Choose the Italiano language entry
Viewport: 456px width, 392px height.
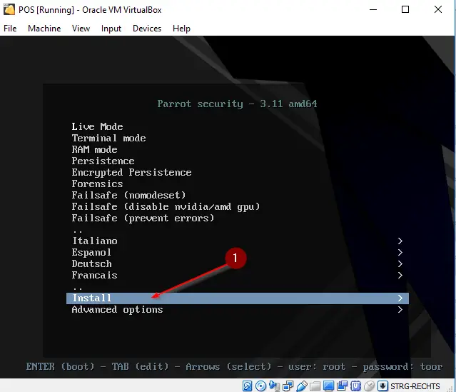[x=95, y=241]
